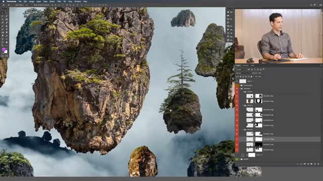Select the Pen tool
The image size is (323, 181).
7,36
